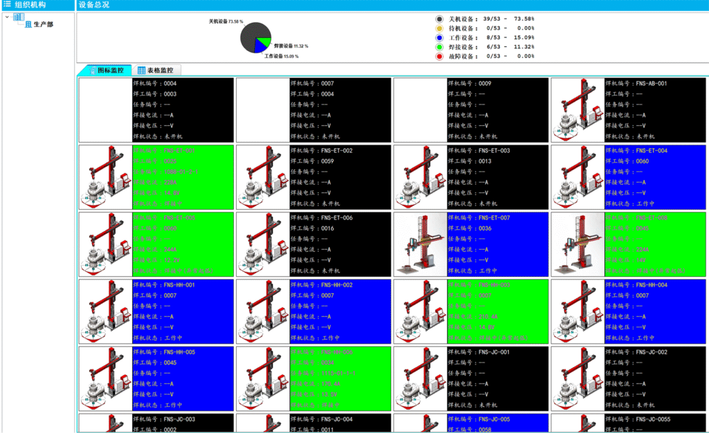Select the equipment icon for FNS-HH-001
This screenshot has height=433, width=709.
(104, 311)
